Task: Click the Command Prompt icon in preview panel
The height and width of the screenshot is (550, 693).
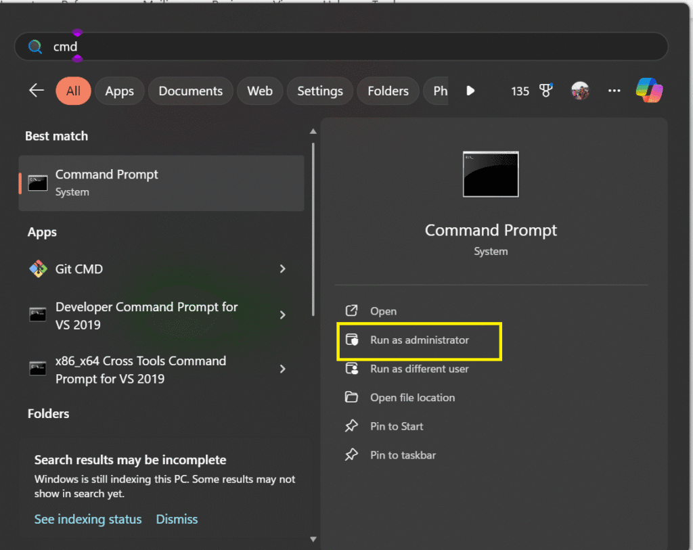Action: click(x=490, y=174)
